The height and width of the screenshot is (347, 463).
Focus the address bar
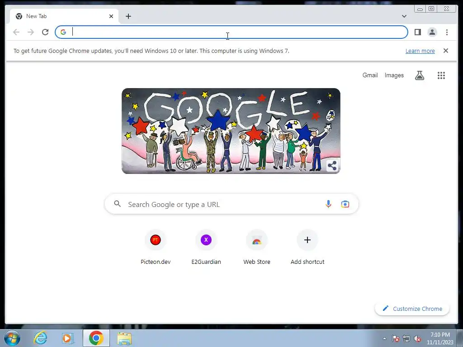(231, 32)
